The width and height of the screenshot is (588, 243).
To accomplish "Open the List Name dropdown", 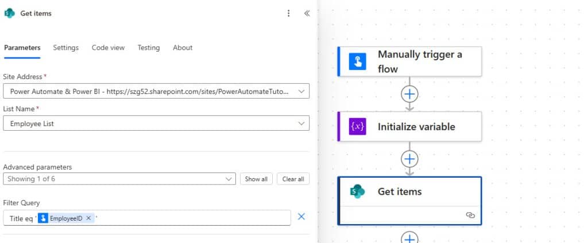I will tap(156, 123).
